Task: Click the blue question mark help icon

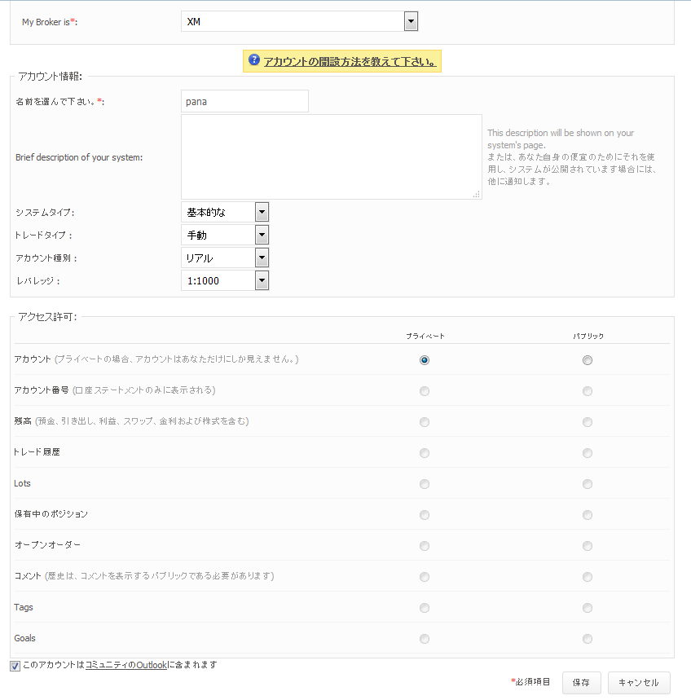Action: (x=255, y=61)
